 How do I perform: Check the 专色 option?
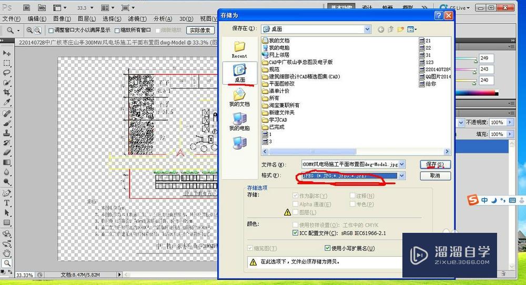(352, 204)
